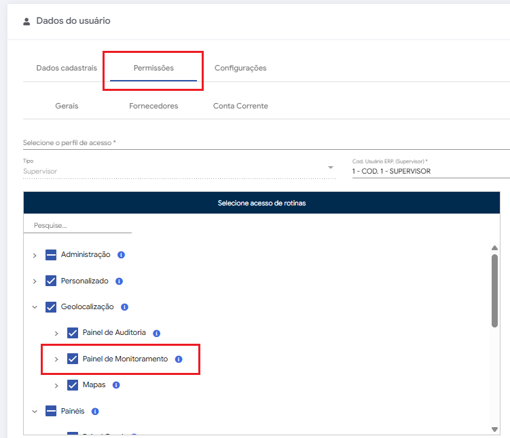Click info icon beside Geolocalização
Image resolution: width=510 pixels, height=438 pixels.
point(124,307)
